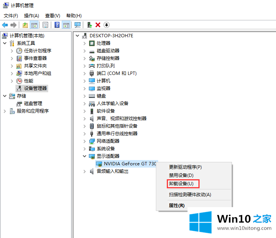Click the 任务计划程序 clock icon
The width and height of the screenshot is (276, 238).
click(x=19, y=51)
